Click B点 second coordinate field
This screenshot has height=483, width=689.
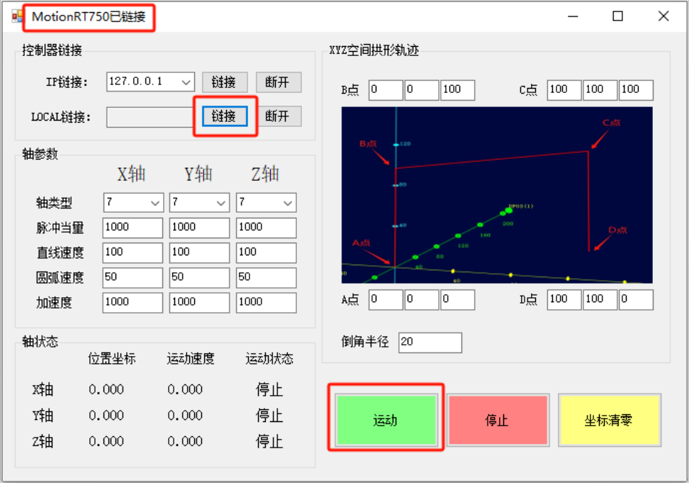click(x=422, y=90)
